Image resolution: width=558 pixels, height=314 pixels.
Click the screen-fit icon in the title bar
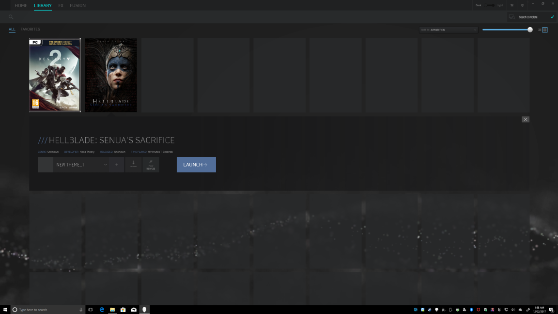512,5
